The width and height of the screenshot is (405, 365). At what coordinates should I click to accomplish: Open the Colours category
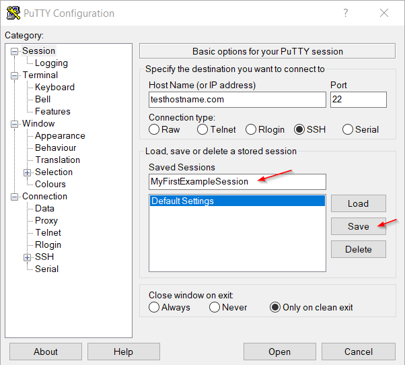[50, 185]
